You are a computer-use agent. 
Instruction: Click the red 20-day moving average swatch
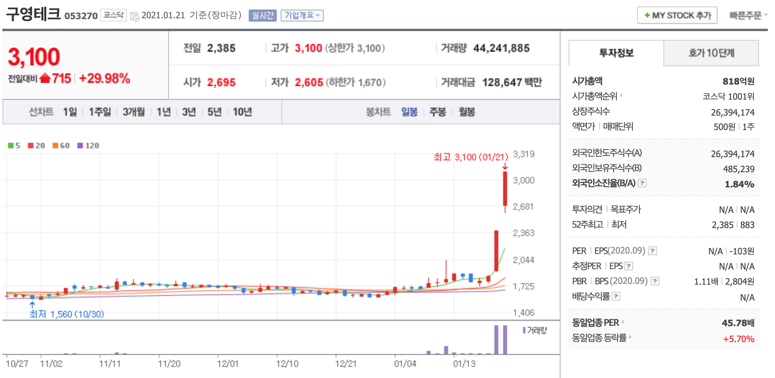pos(31,146)
